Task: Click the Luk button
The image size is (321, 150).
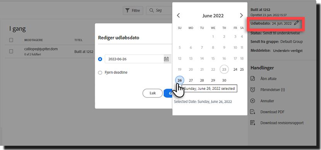Action: (x=153, y=93)
